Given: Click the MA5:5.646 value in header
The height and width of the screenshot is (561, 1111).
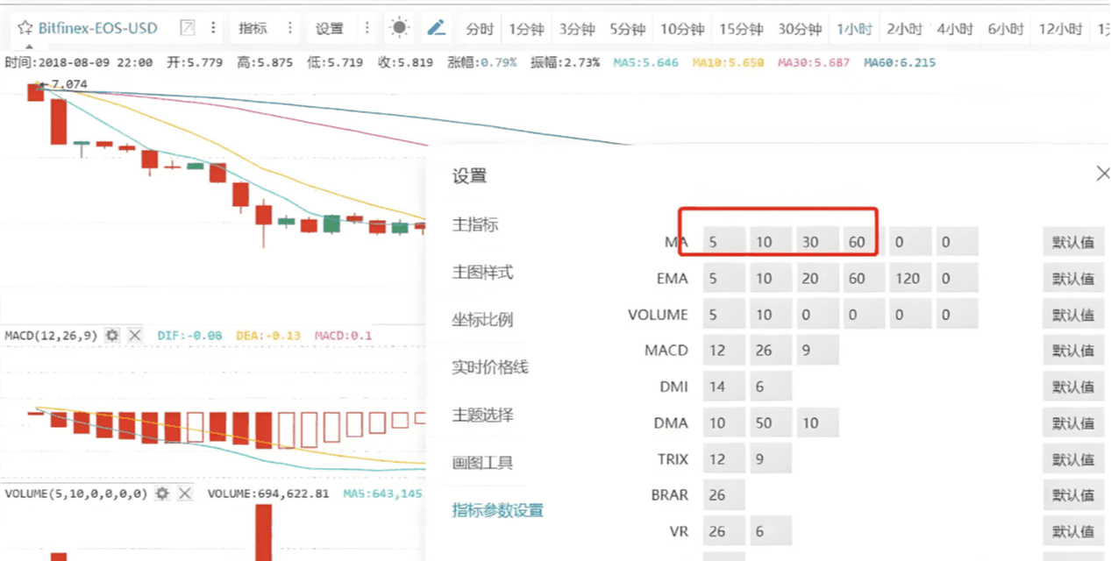Looking at the screenshot, I should (x=646, y=63).
